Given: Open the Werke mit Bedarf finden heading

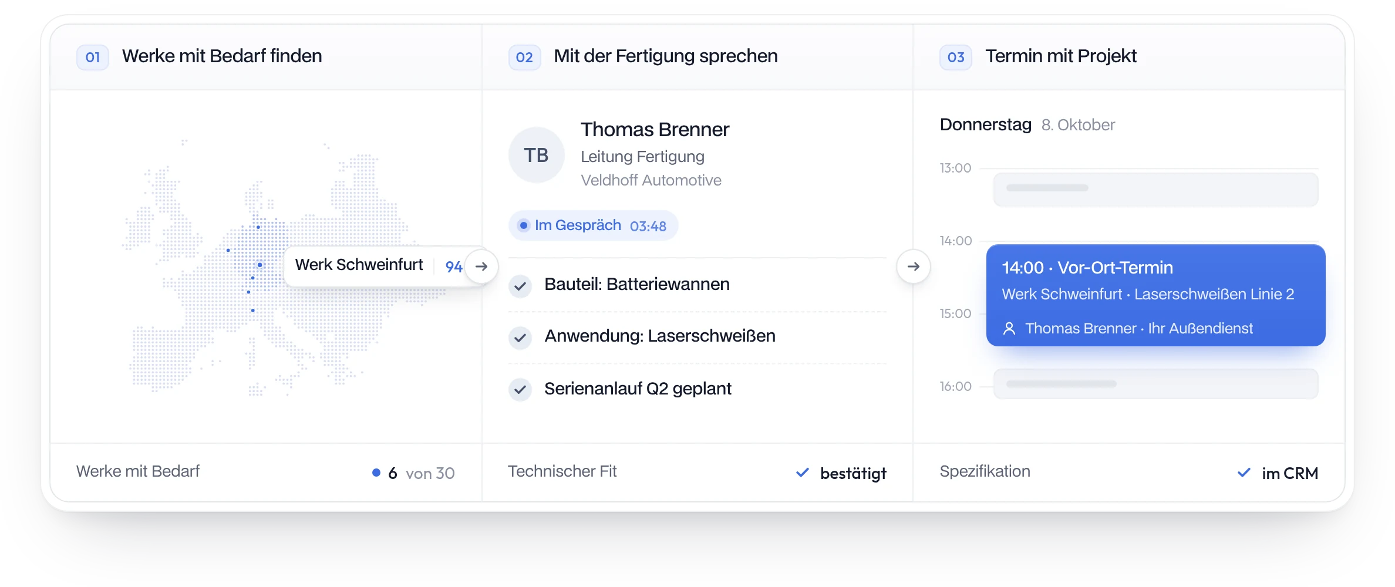Looking at the screenshot, I should pyautogui.click(x=222, y=56).
